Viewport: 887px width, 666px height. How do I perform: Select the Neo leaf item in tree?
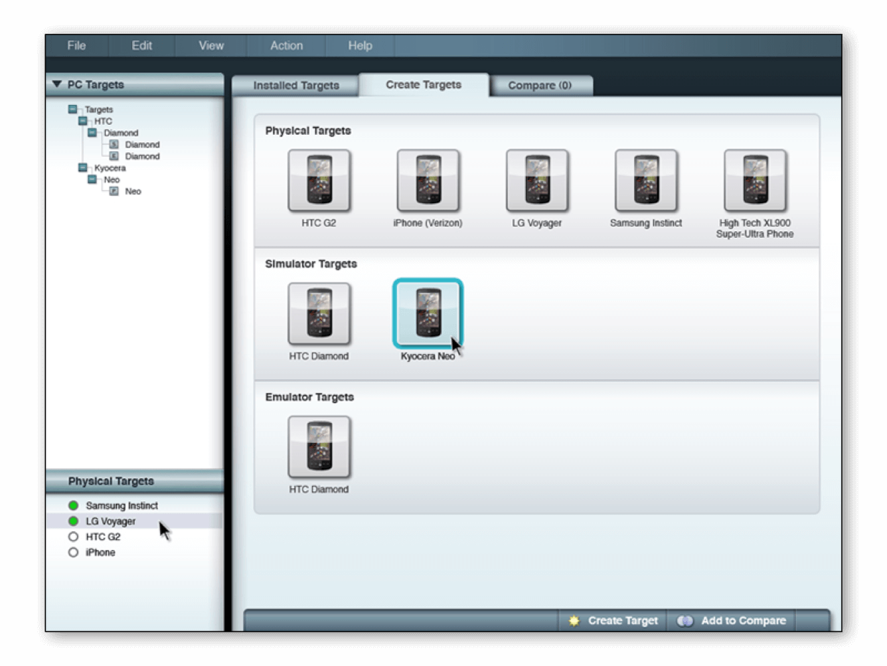point(133,191)
